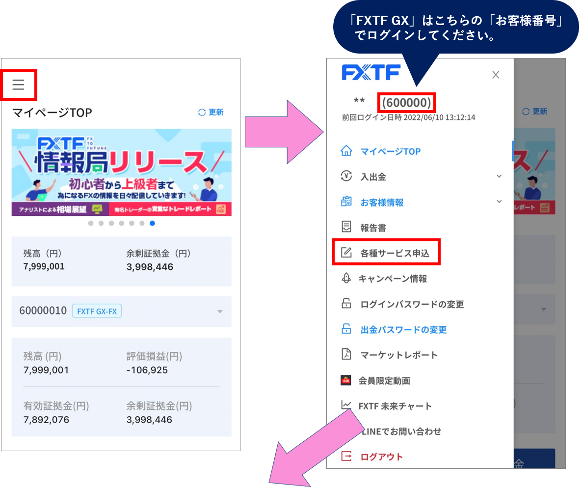Click the document icon beside 報告書

346,227
